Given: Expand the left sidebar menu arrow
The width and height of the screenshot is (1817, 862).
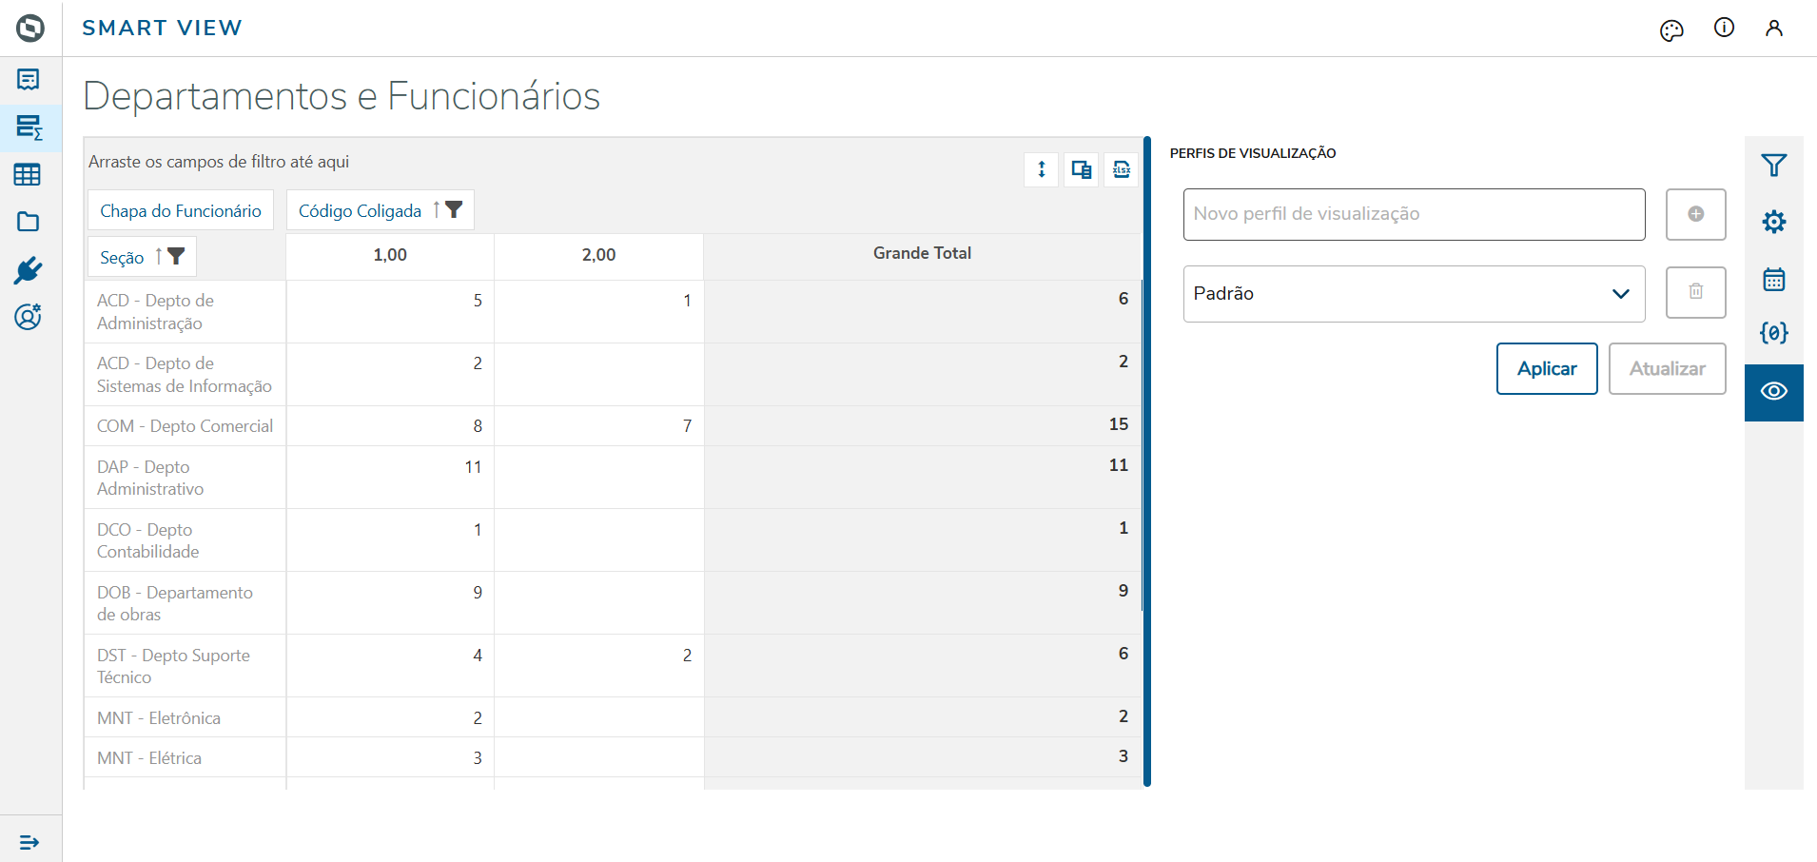Looking at the screenshot, I should [x=29, y=842].
